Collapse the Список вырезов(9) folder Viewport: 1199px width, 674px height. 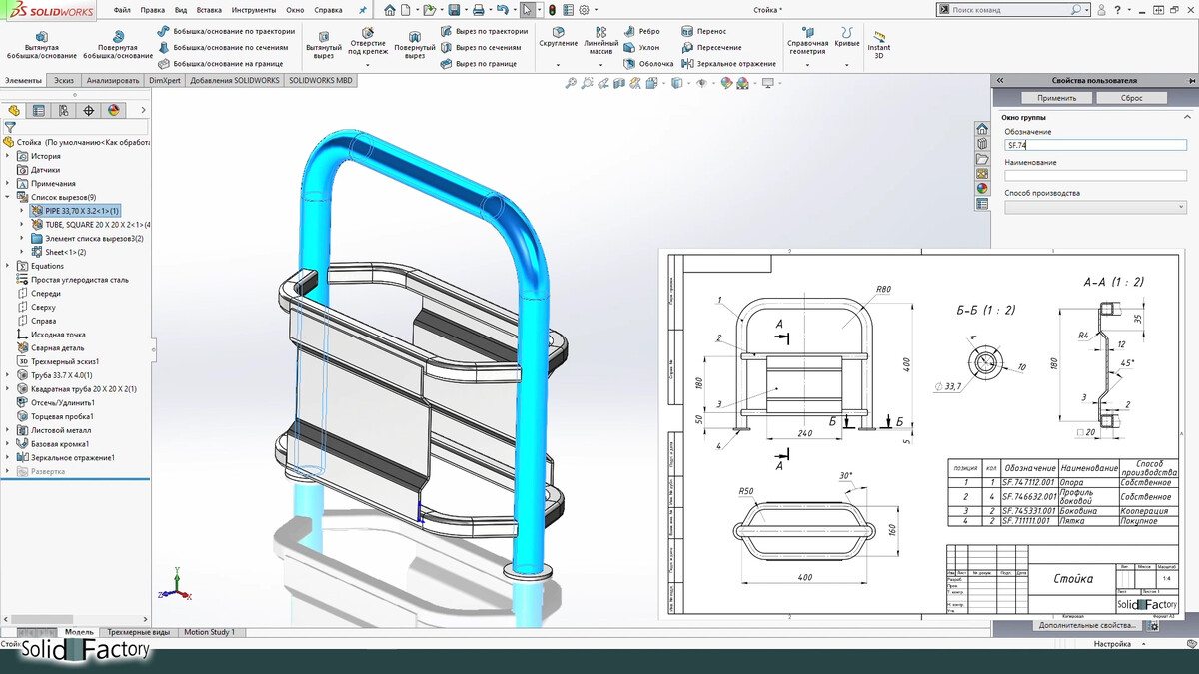tap(8, 198)
